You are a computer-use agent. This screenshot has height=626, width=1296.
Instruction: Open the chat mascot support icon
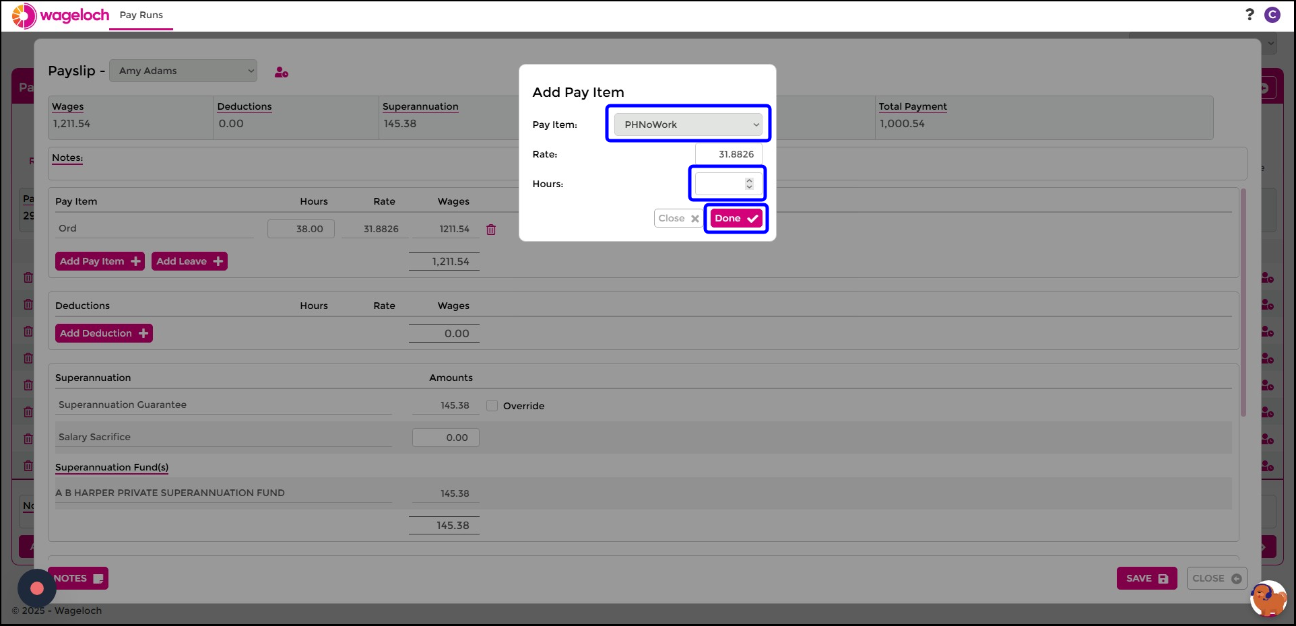click(1268, 598)
